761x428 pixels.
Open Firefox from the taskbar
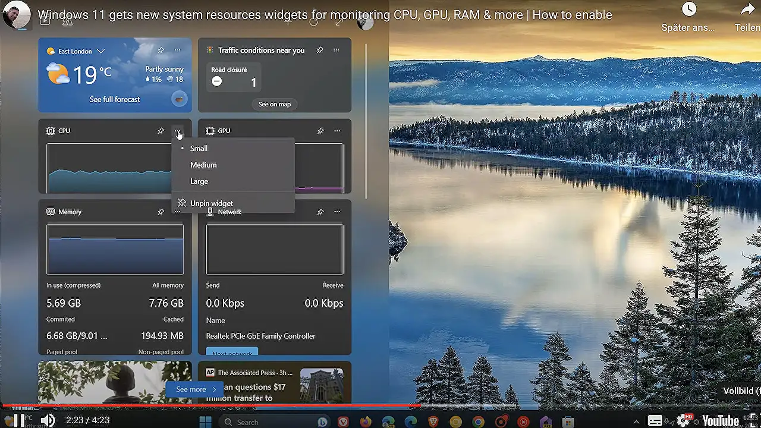pyautogui.click(x=366, y=421)
